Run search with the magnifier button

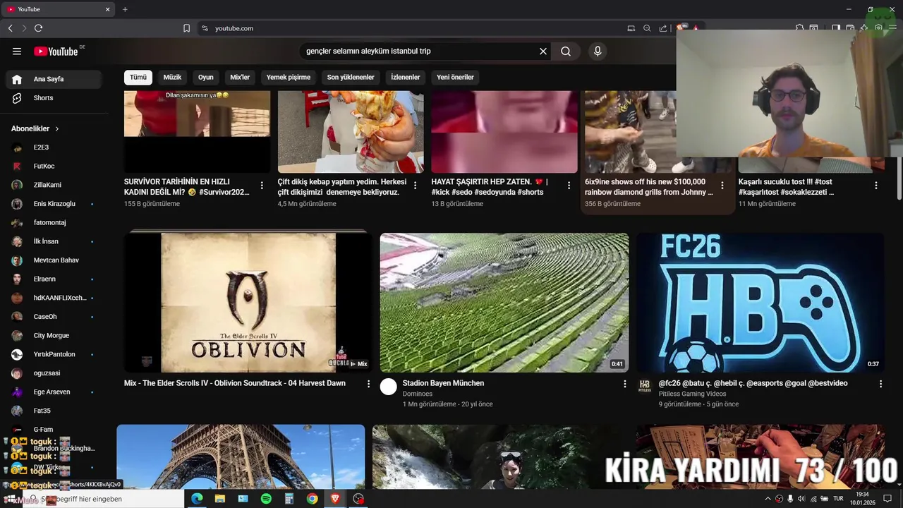566,51
